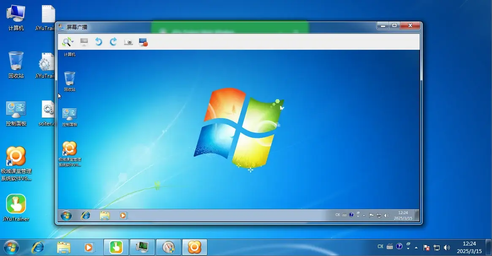Open host clock showing 2025/3/15
The height and width of the screenshot is (256, 492).
(x=469, y=248)
